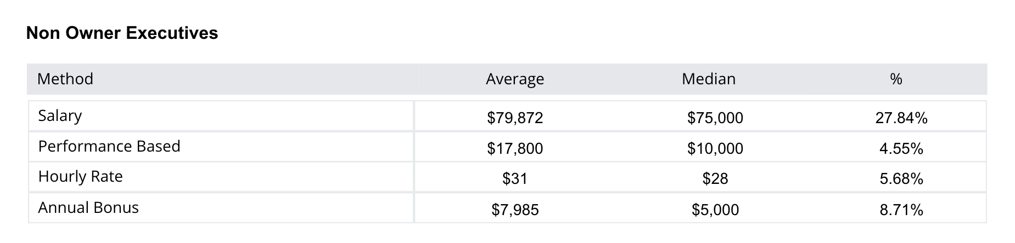1015x243 pixels.
Task: Click the $28 hourly rate median
Action: pyautogui.click(x=715, y=179)
